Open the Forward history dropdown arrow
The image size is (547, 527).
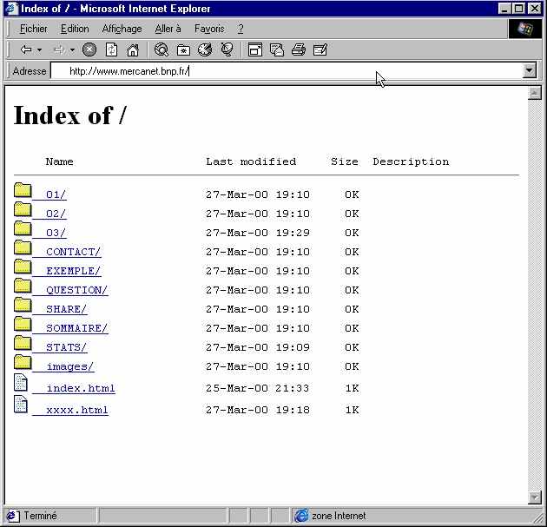point(73,50)
